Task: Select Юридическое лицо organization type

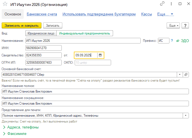Action: (x=41, y=33)
